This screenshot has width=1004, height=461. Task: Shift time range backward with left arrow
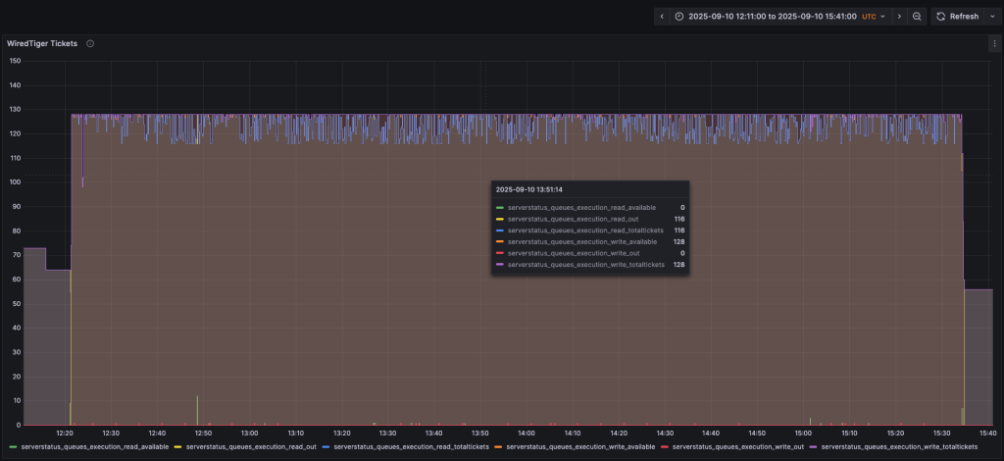662,17
